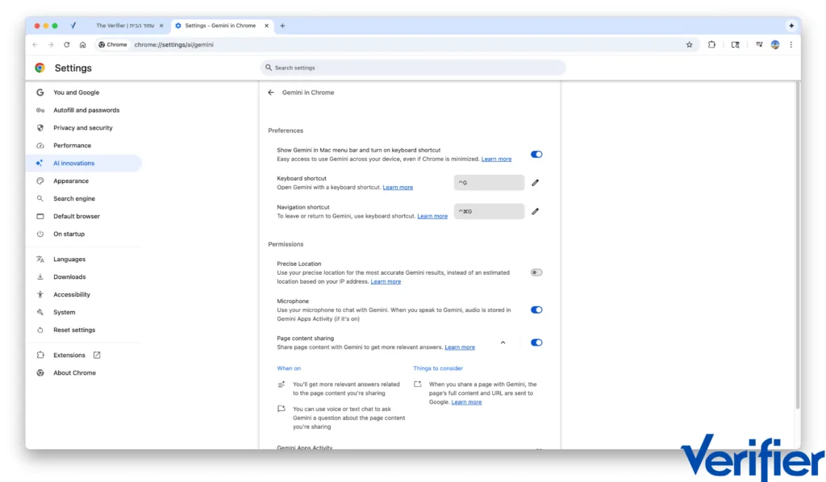Click the Search settings input field
The width and height of the screenshot is (826, 482).
pyautogui.click(x=413, y=68)
